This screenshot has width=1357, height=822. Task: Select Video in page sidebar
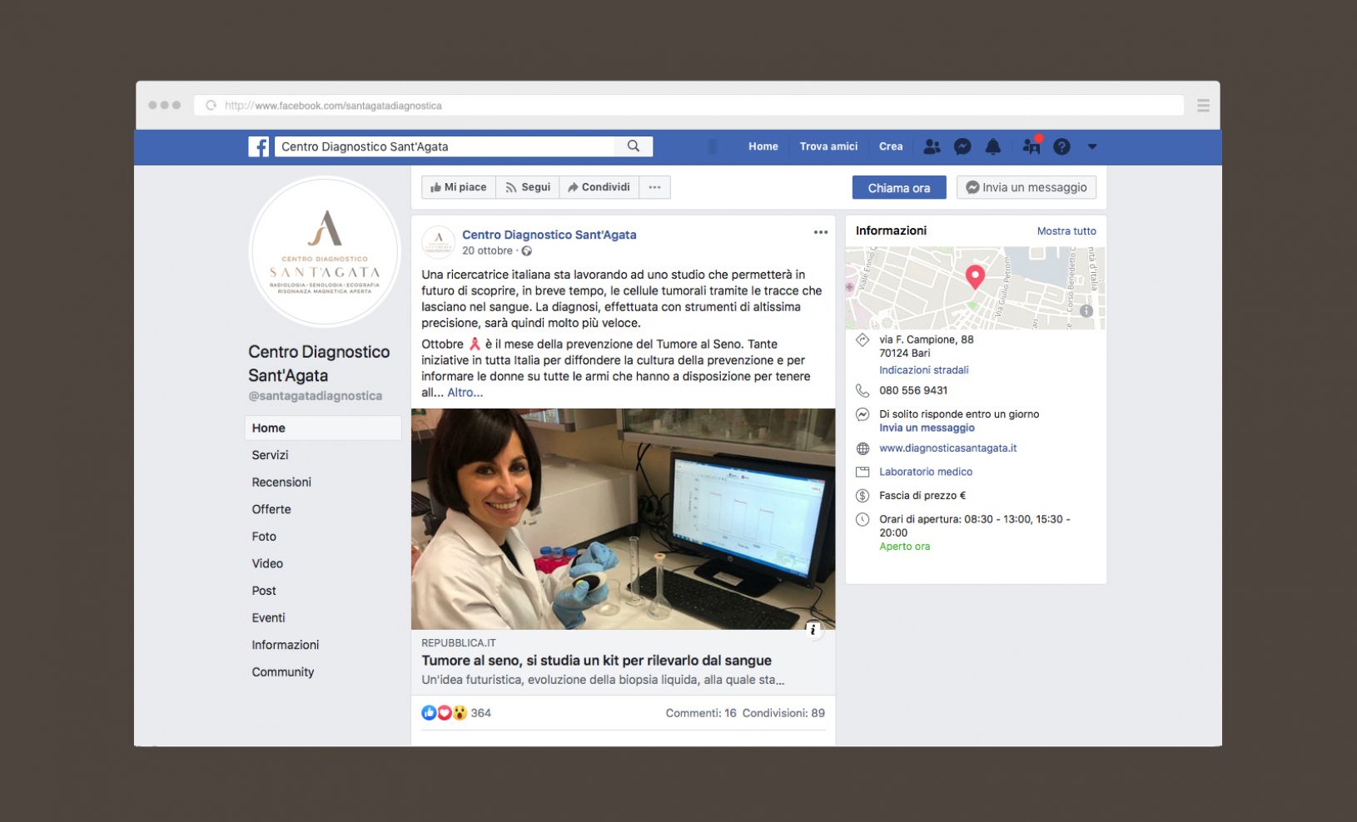(x=267, y=563)
